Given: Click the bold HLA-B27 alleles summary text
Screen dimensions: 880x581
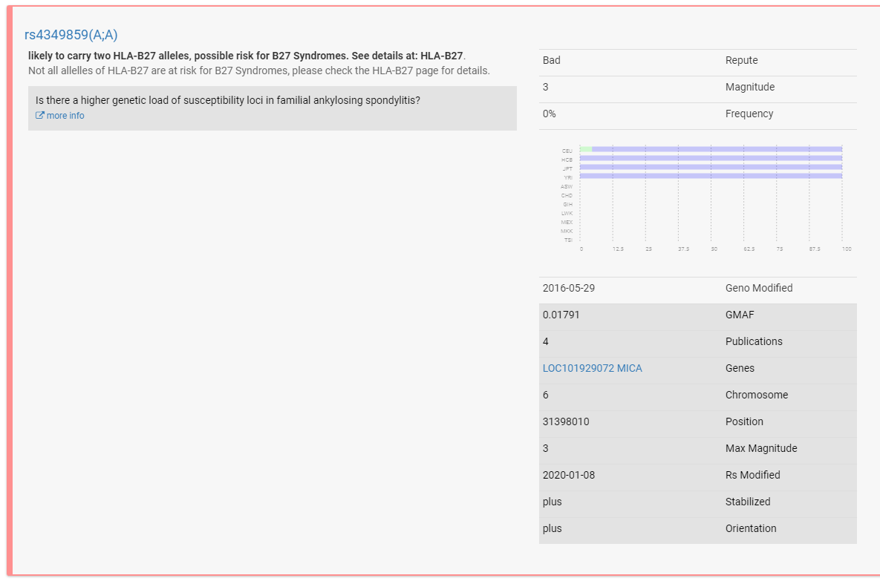Looking at the screenshot, I should coord(245,56).
